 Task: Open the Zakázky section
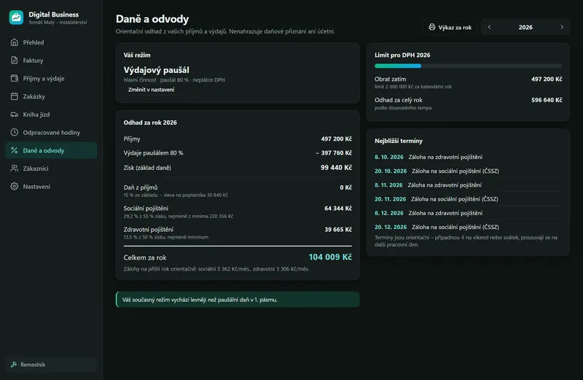pyautogui.click(x=51, y=96)
